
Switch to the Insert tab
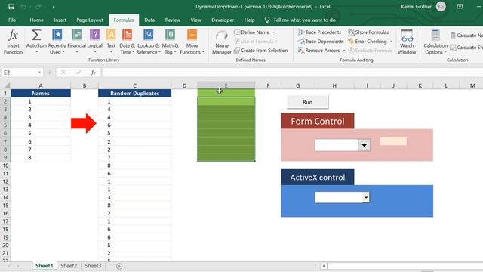[60, 20]
